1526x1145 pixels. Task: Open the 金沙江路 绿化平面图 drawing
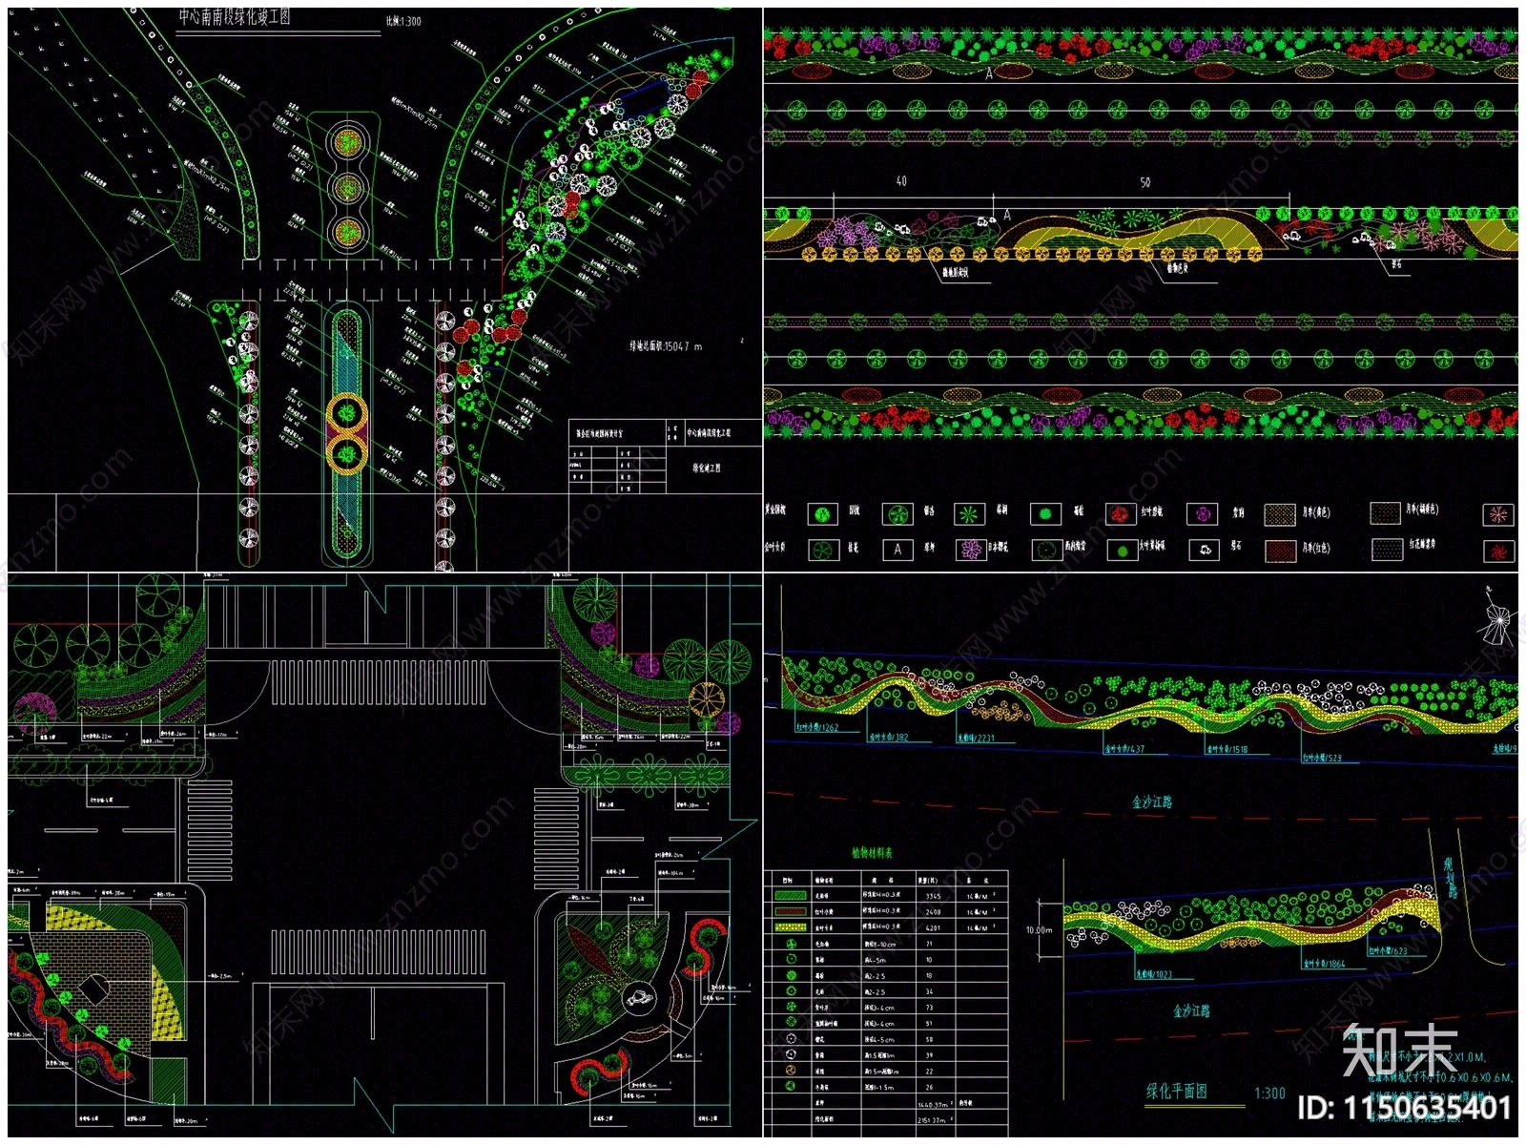1141,855
